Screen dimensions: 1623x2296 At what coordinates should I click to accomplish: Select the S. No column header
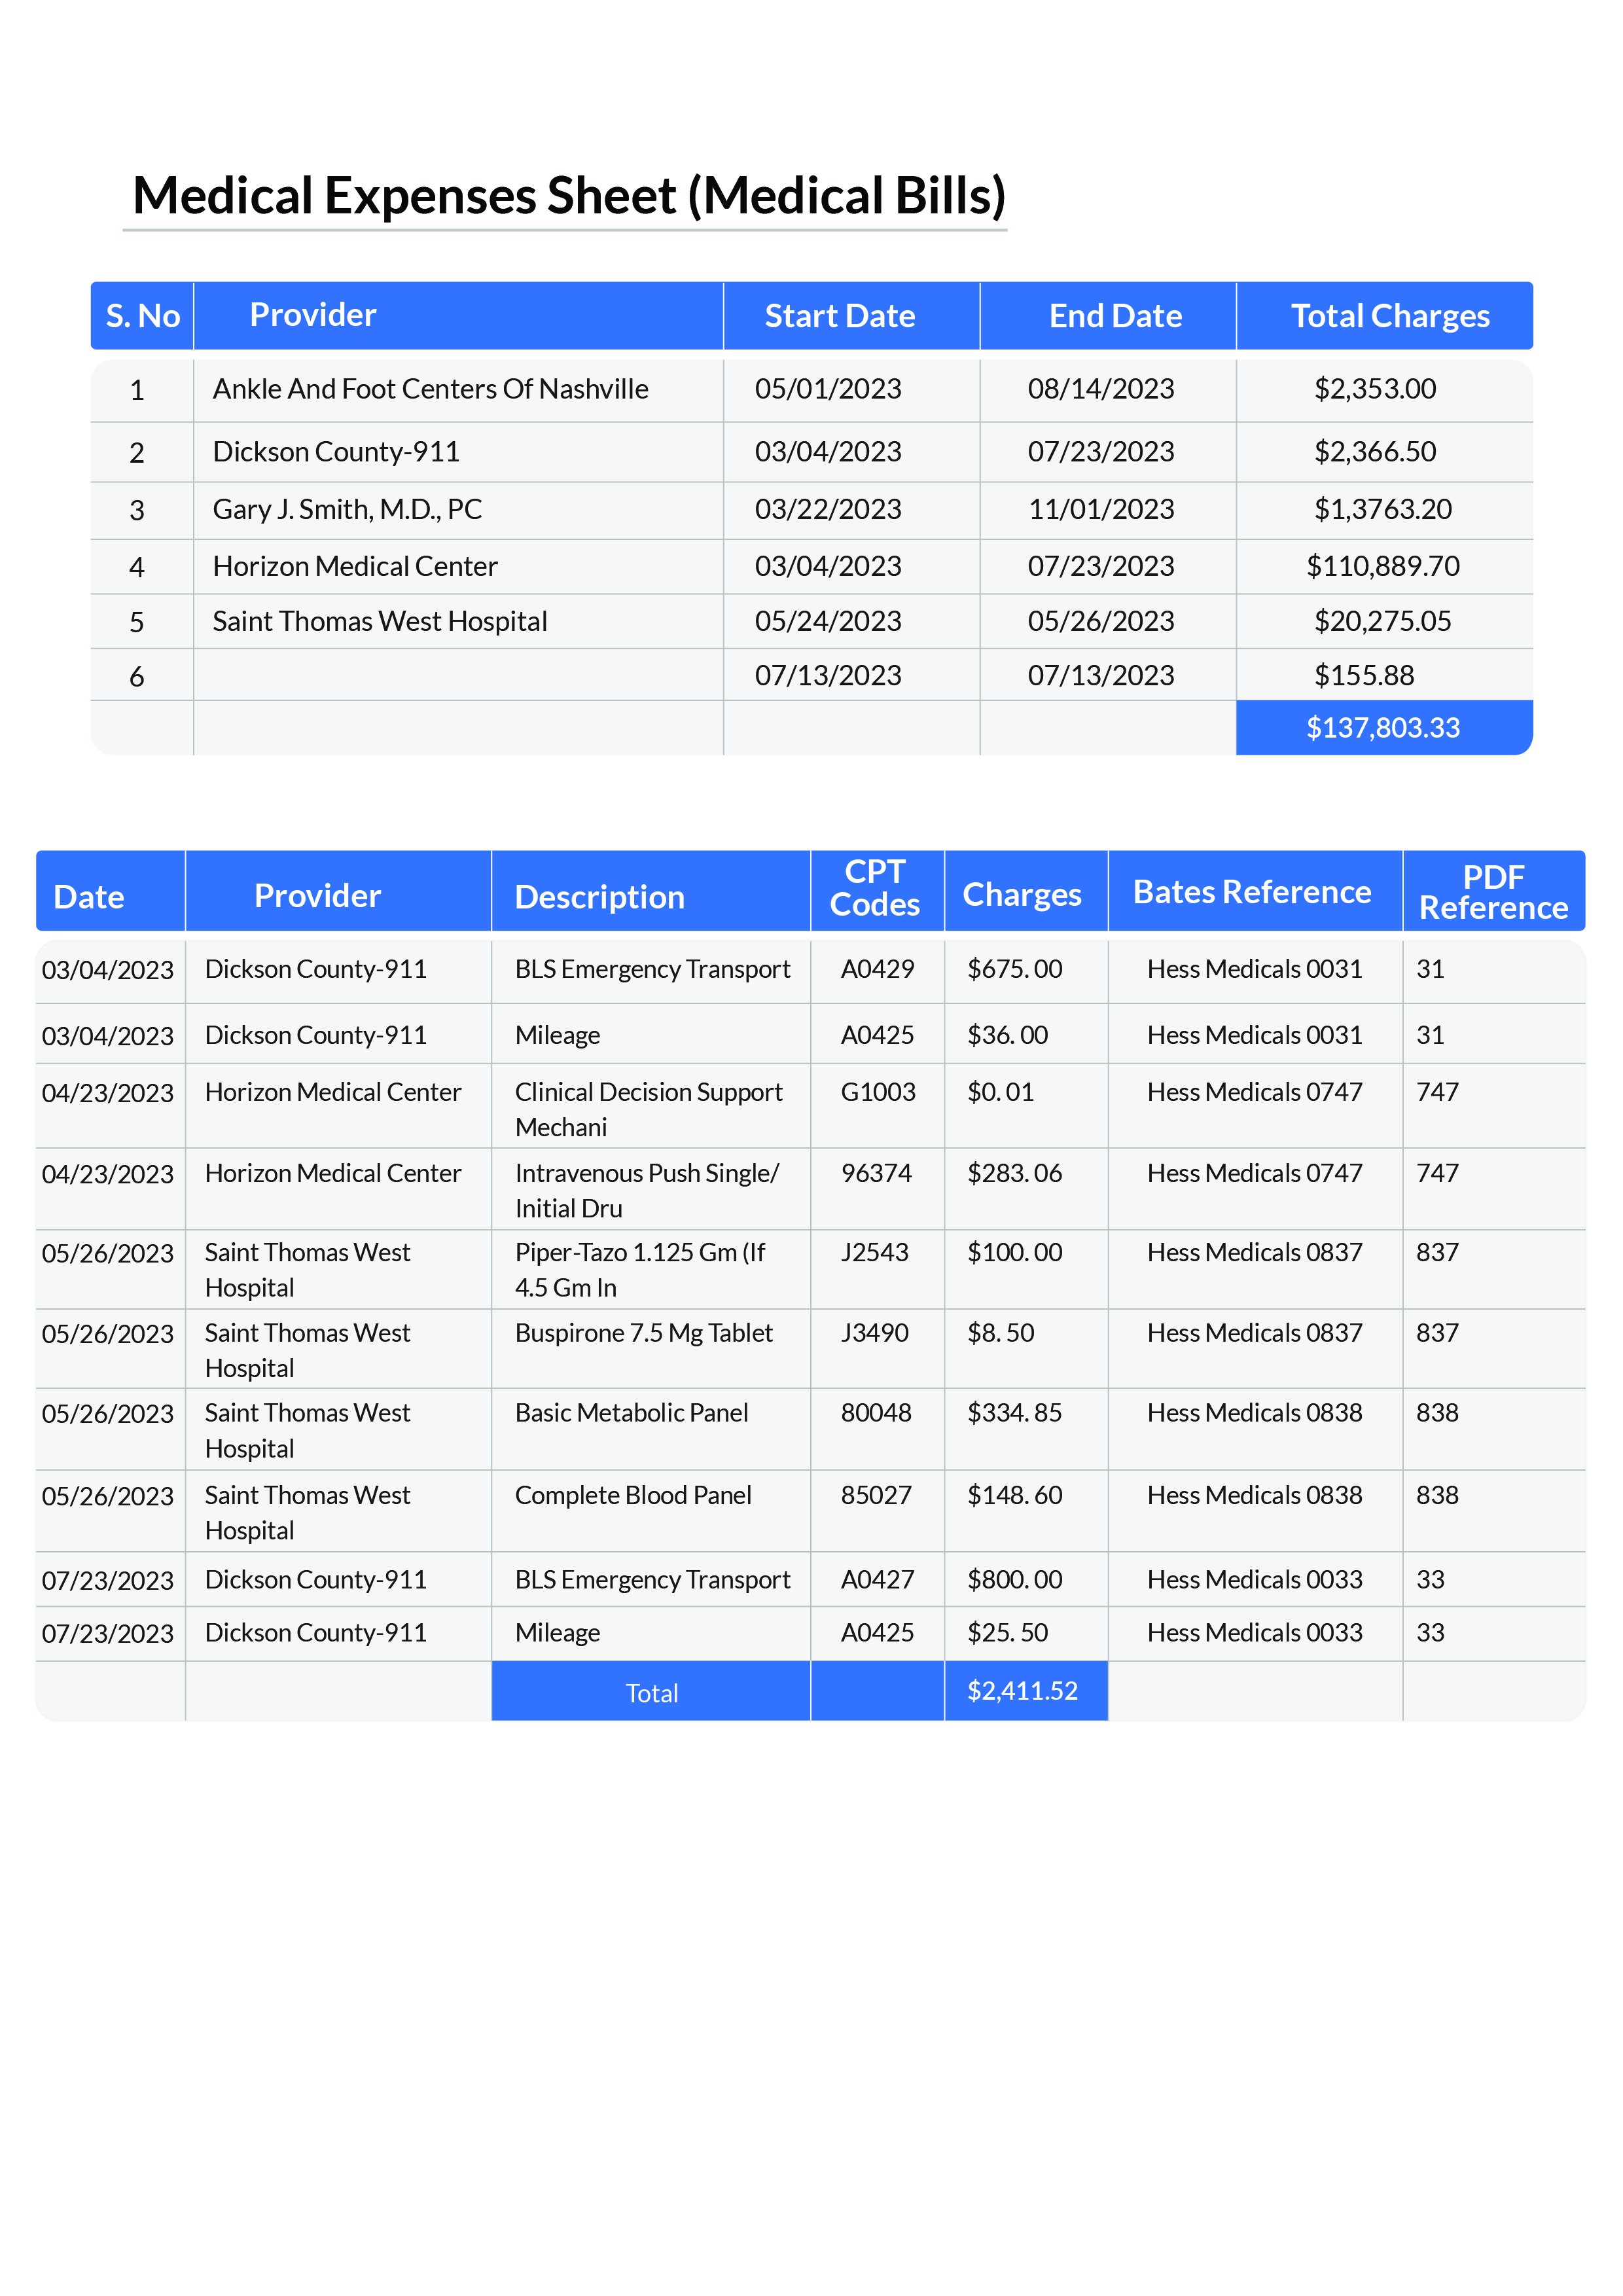143,316
